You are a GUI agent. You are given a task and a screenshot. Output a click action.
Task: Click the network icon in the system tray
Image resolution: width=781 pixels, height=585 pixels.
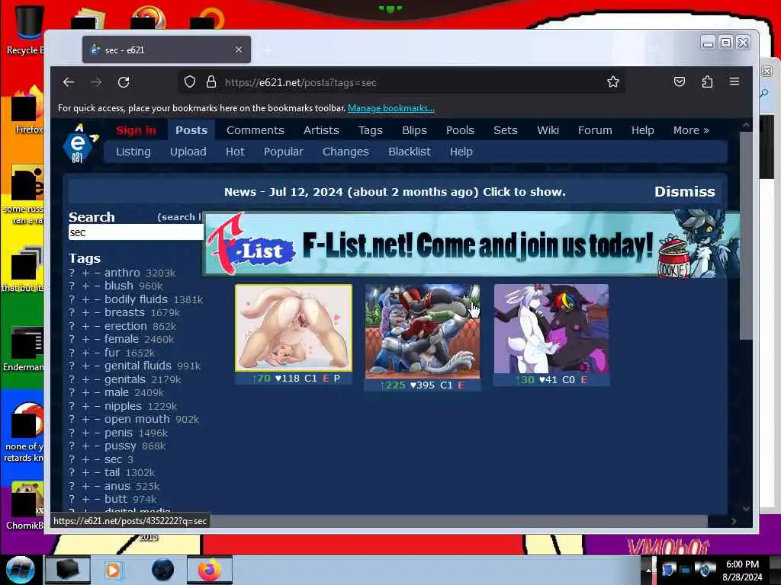pos(686,570)
